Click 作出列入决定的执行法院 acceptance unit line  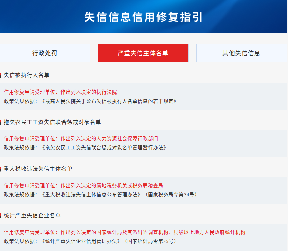click(x=60, y=92)
